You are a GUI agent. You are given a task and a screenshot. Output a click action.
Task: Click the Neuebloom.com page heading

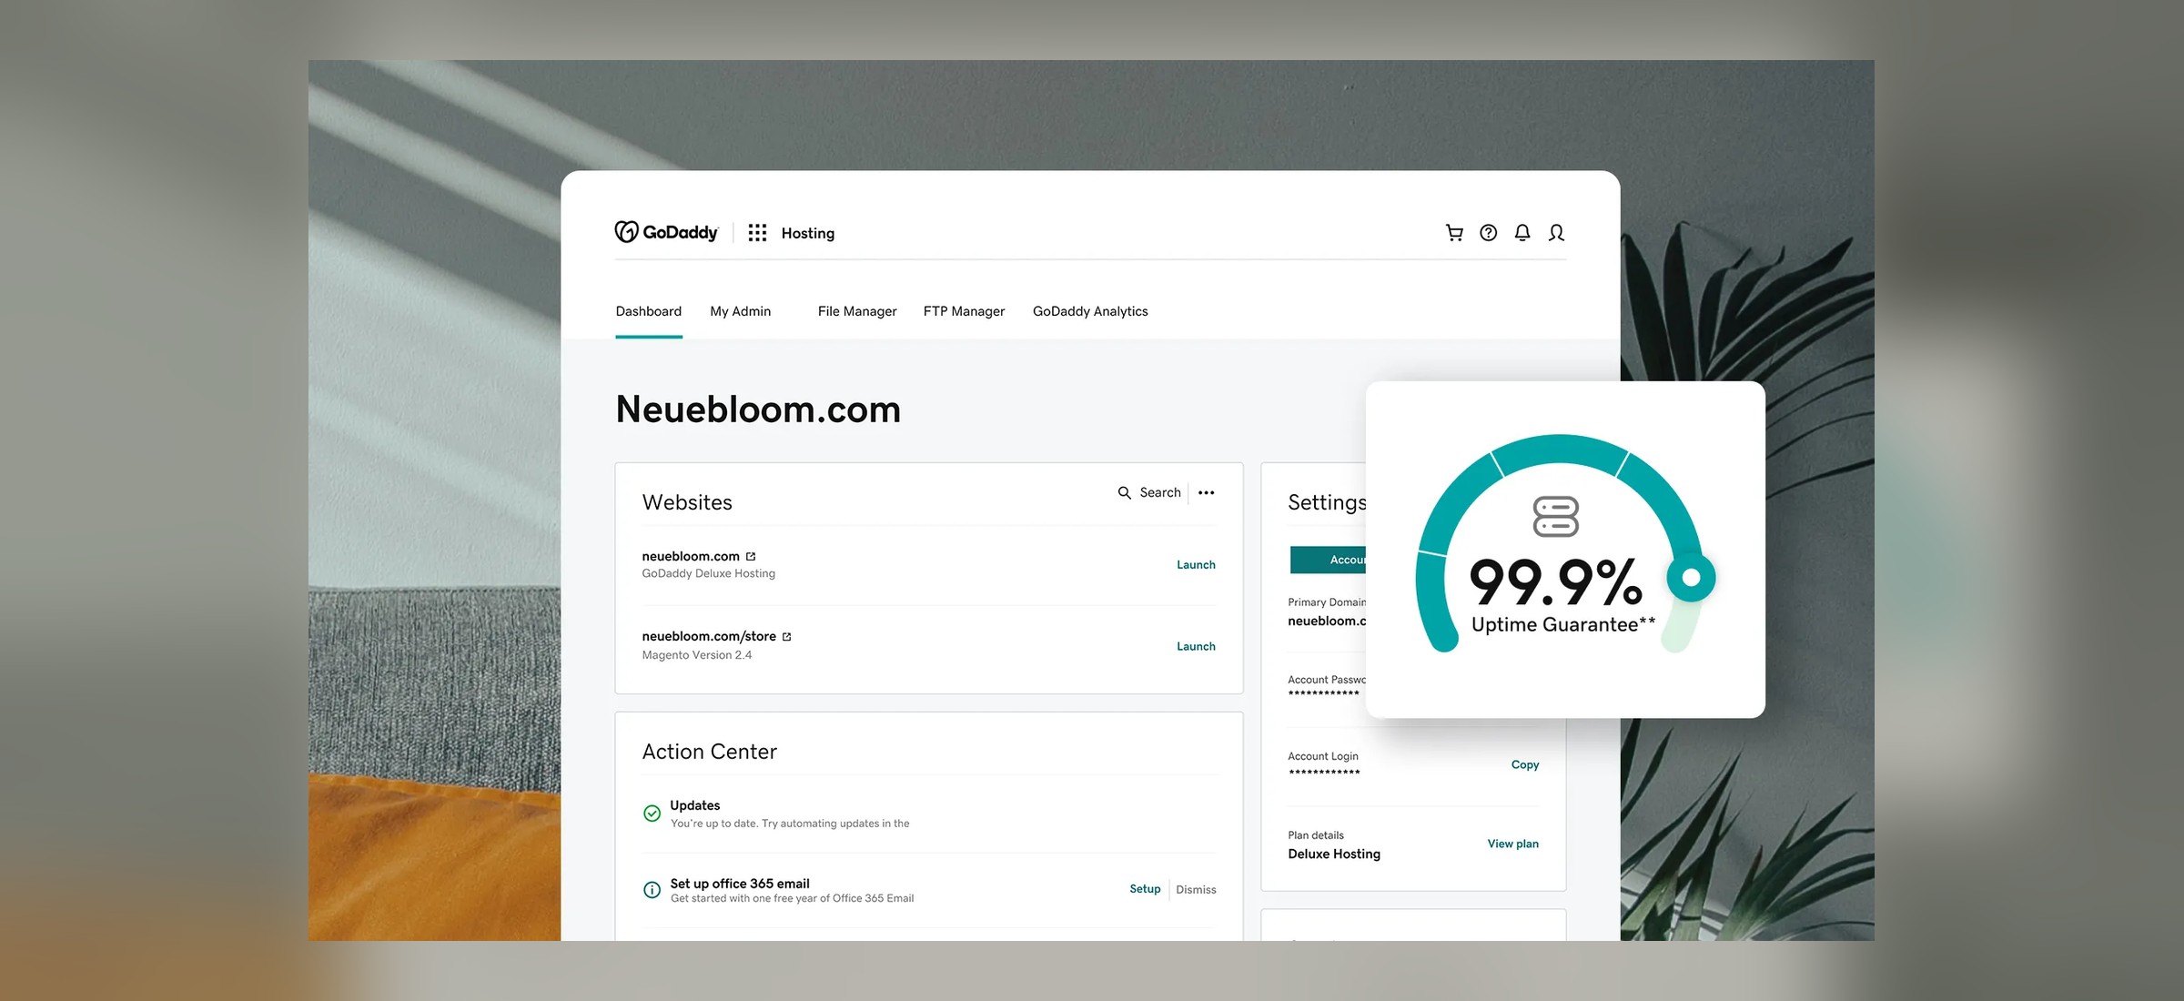point(758,409)
